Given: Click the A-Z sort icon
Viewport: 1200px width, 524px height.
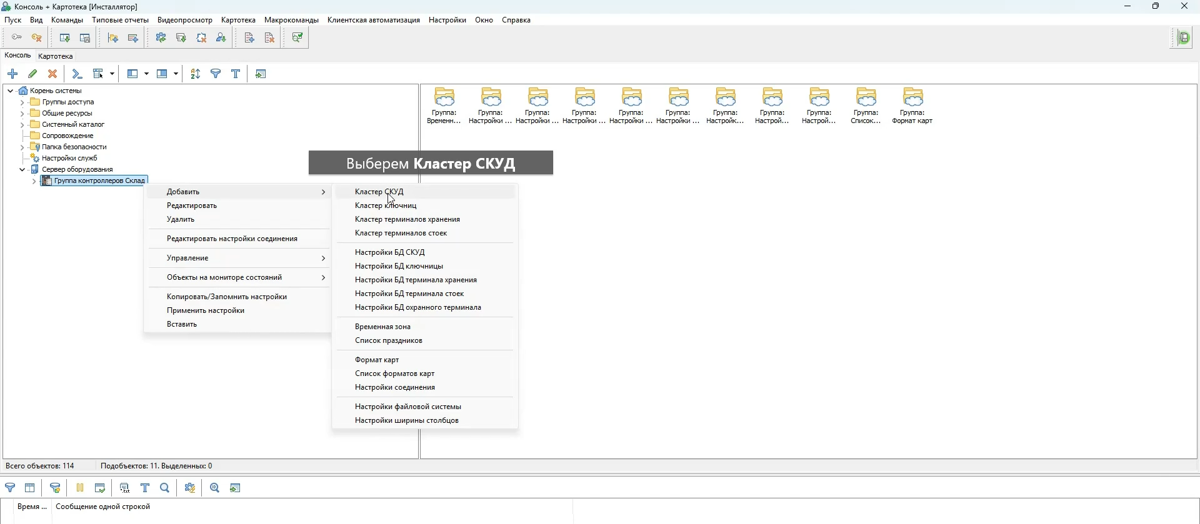Looking at the screenshot, I should coord(196,74).
